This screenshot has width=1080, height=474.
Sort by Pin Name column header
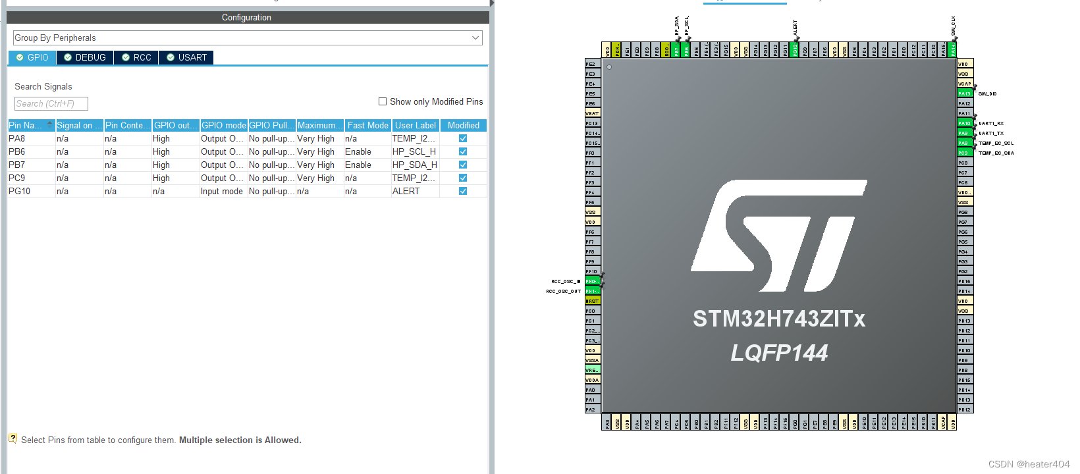click(31, 125)
